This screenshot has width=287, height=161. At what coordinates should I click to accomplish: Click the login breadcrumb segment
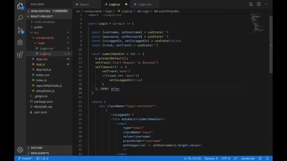(x=109, y=11)
